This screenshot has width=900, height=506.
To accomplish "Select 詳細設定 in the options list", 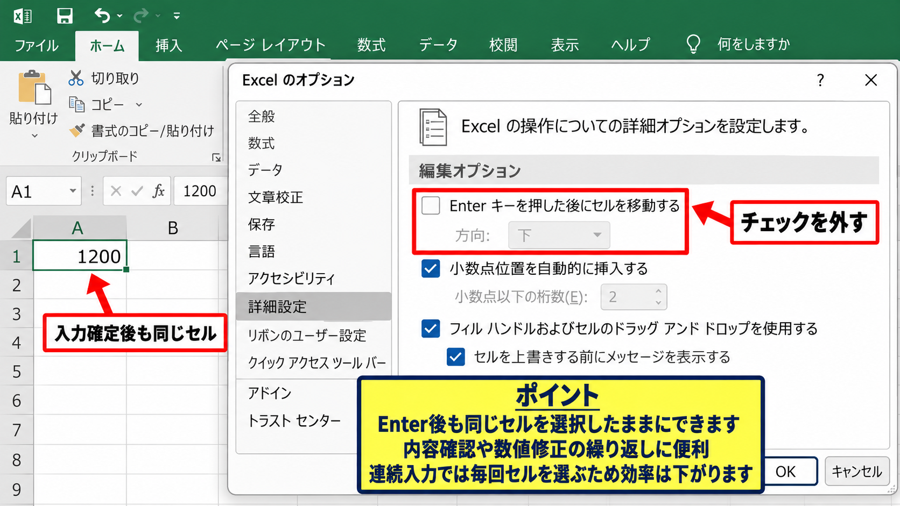I will 313,307.
